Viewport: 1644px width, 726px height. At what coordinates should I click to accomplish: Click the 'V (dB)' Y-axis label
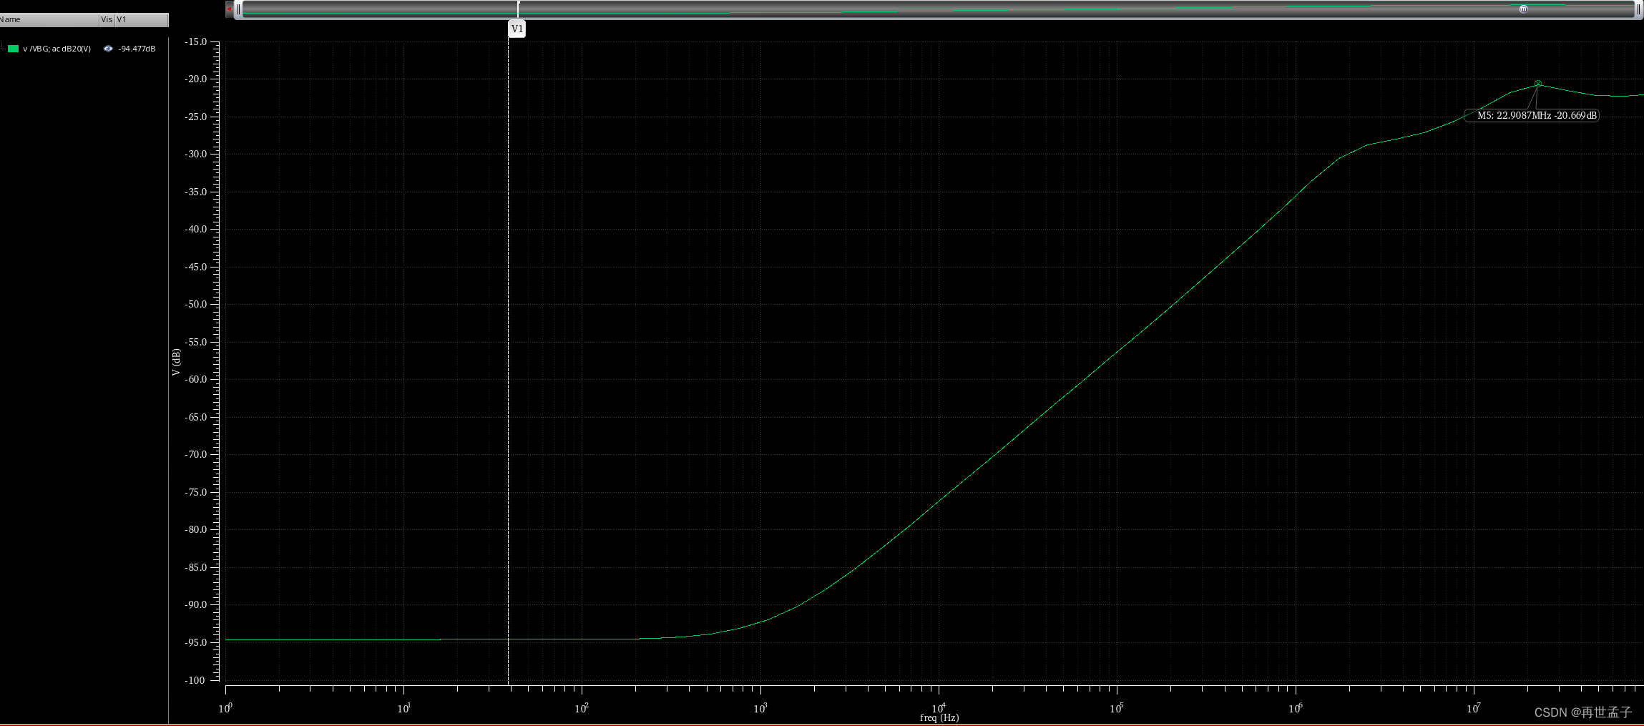click(x=175, y=362)
